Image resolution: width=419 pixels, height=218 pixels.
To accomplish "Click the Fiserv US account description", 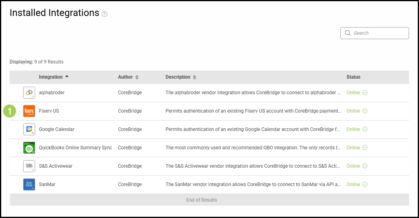I will point(253,111).
